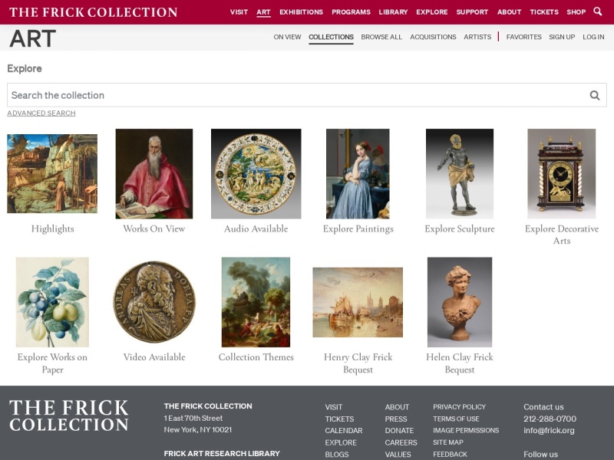Open the Visit menu item

239,12
